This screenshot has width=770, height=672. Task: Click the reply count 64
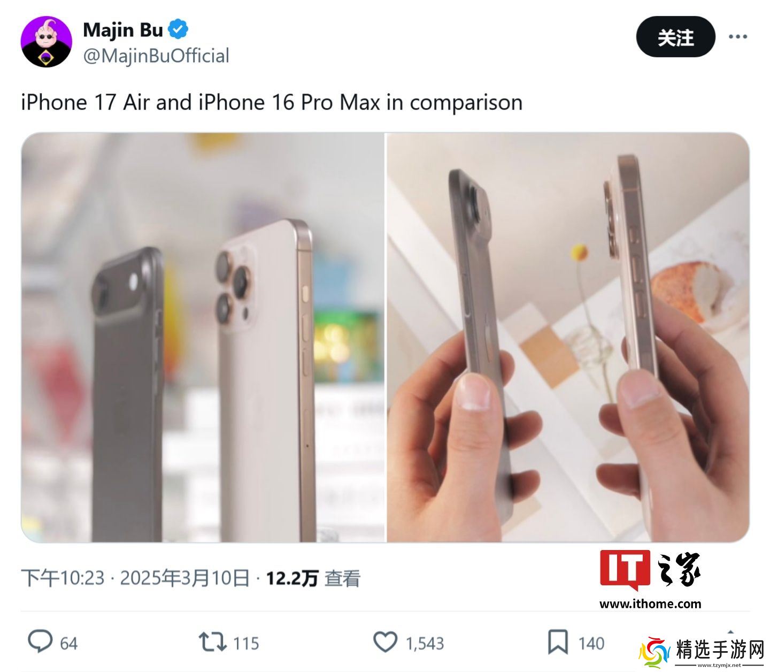click(x=68, y=643)
